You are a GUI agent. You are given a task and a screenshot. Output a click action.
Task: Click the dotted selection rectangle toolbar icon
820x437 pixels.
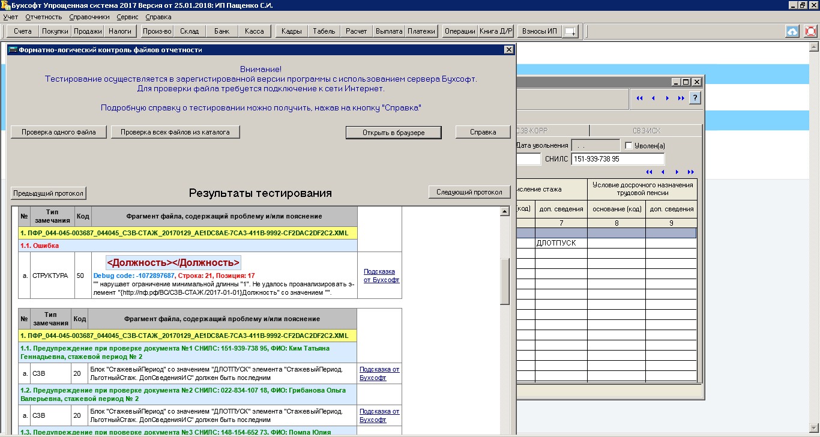[x=570, y=31]
